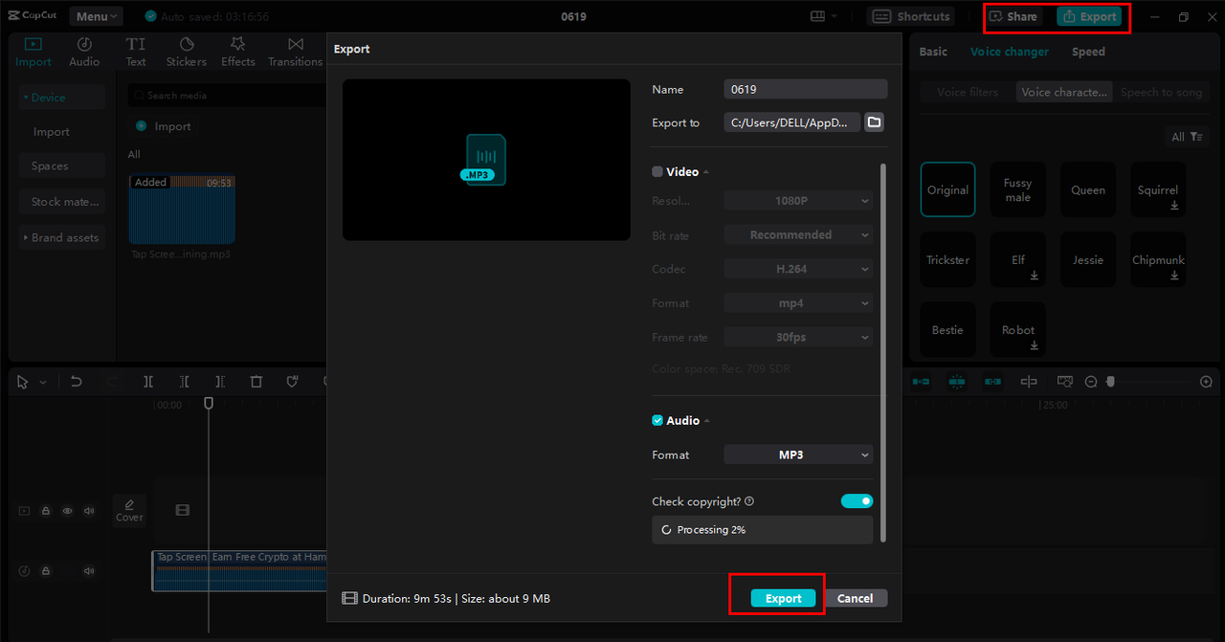Click the Export dialog vertical scrollbar
Image resolution: width=1225 pixels, height=642 pixels.
(883, 352)
